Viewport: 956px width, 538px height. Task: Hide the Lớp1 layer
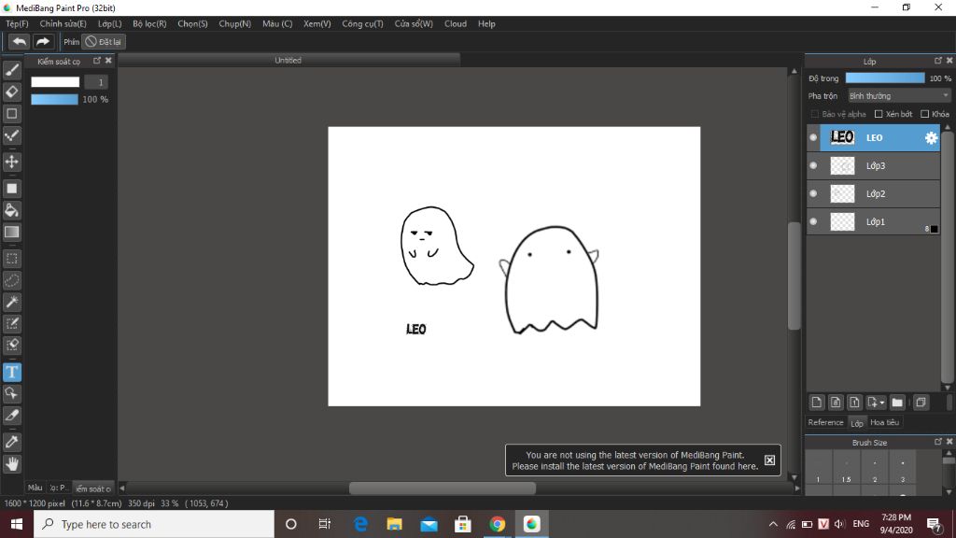pos(813,222)
